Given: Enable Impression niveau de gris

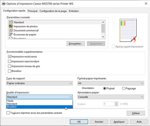Looking at the screenshot, I should 10,66.
